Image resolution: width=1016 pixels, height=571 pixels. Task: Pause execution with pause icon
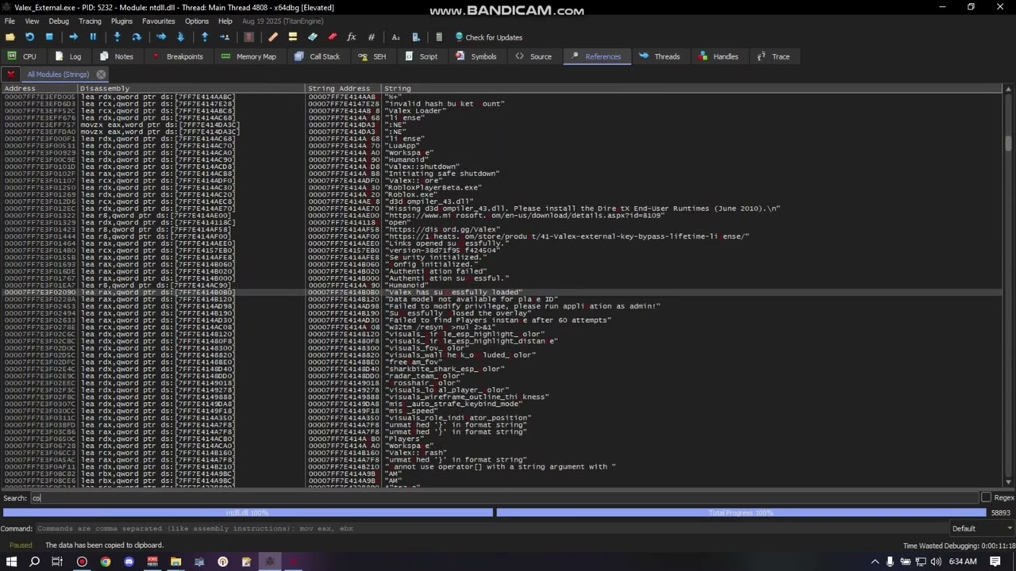click(x=93, y=37)
